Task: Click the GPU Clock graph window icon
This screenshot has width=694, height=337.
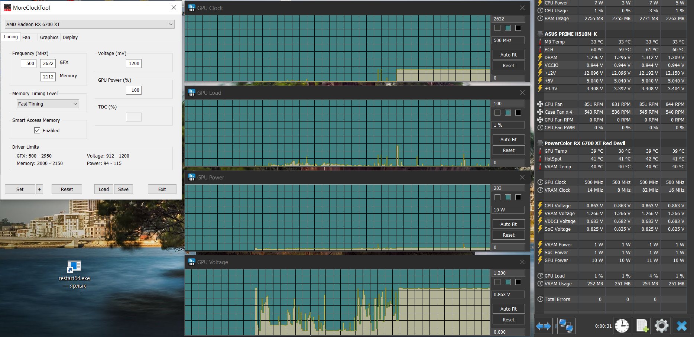Action: coord(192,8)
